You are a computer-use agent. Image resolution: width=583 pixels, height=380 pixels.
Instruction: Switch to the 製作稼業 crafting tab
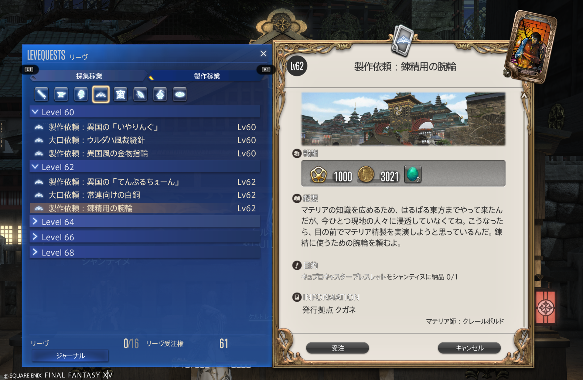click(x=207, y=76)
